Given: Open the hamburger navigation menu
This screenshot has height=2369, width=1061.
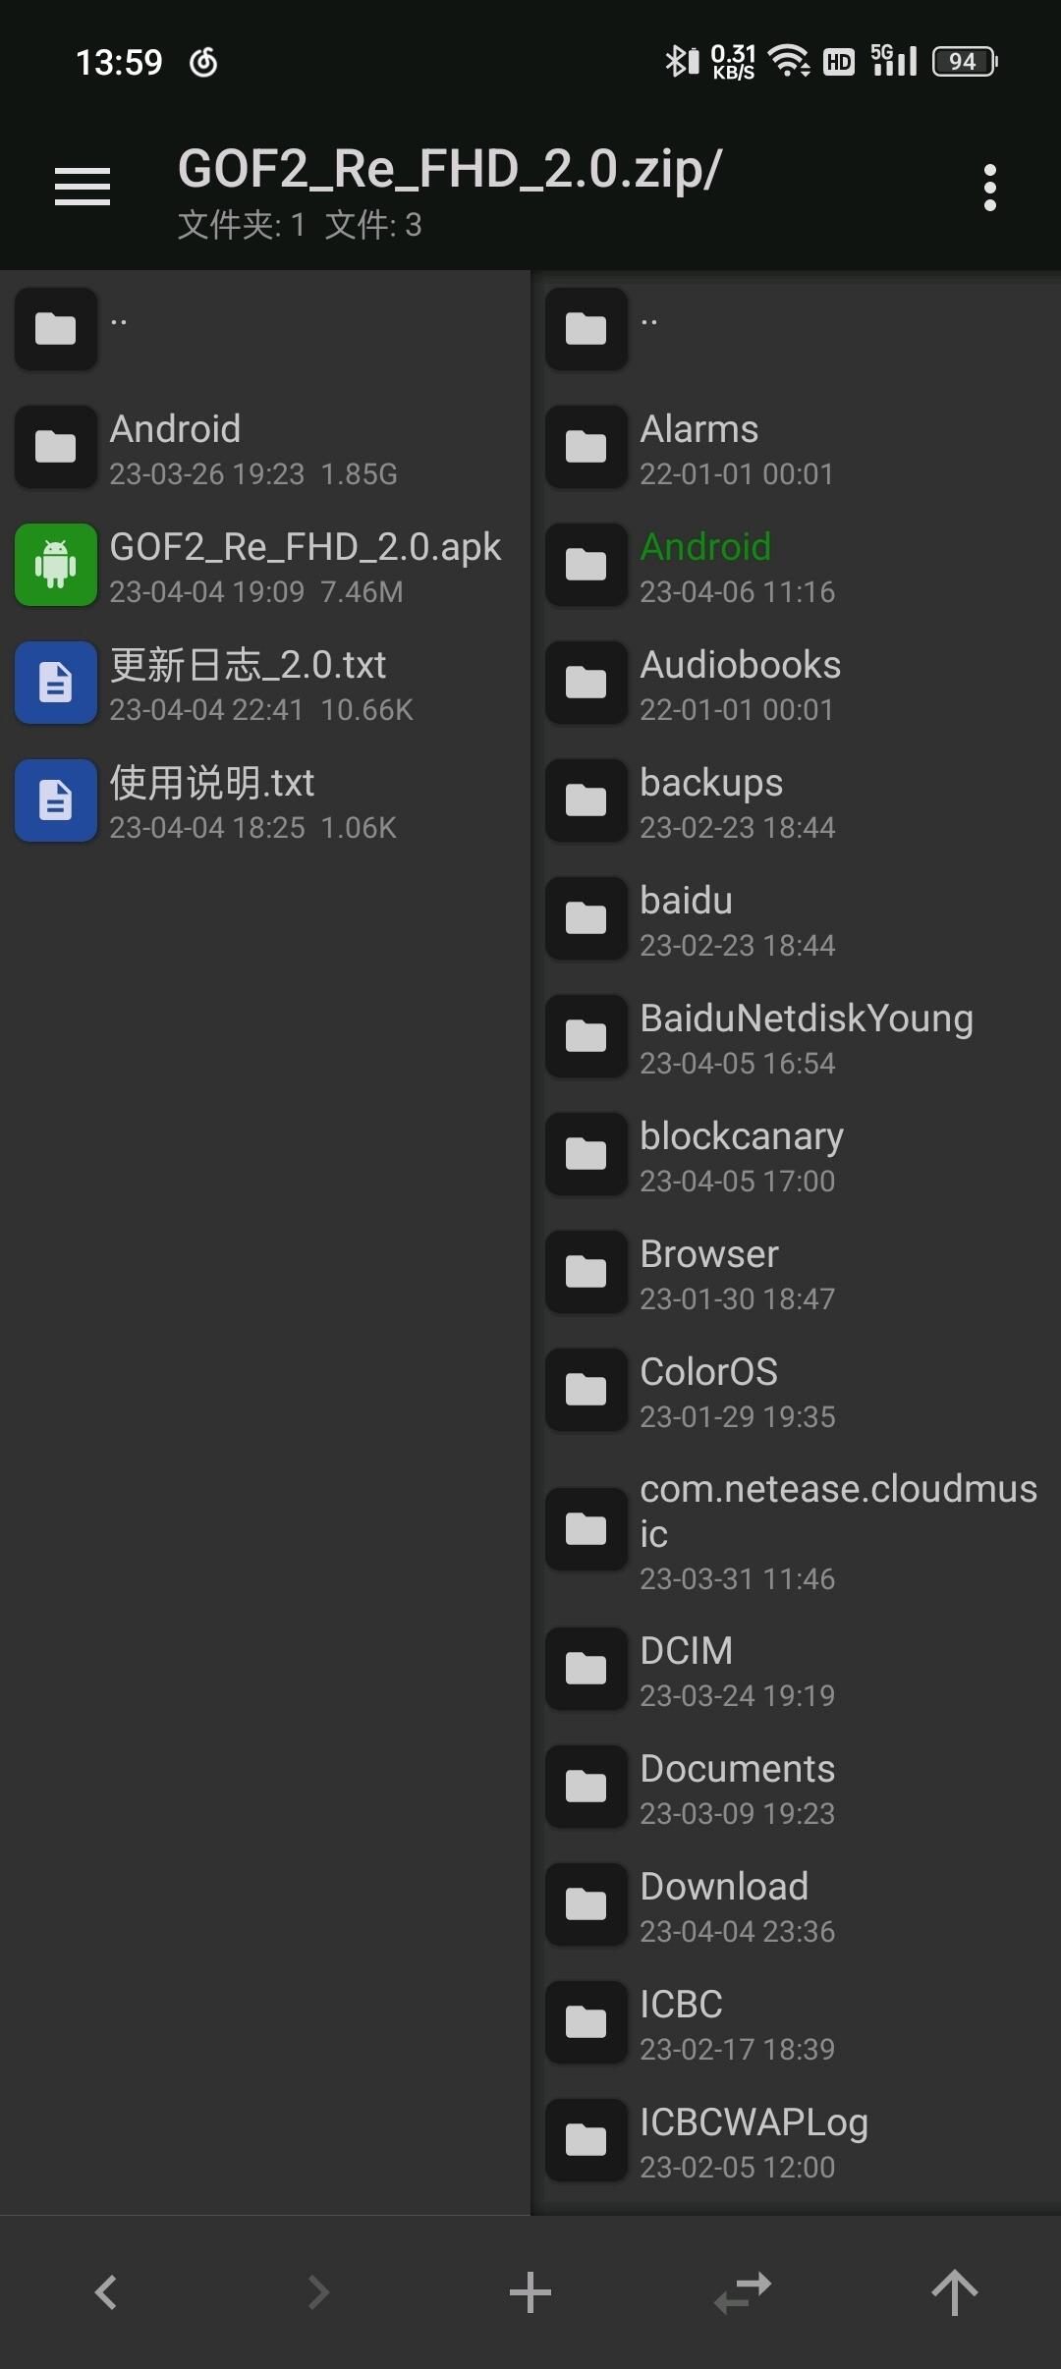Looking at the screenshot, I should [x=83, y=187].
